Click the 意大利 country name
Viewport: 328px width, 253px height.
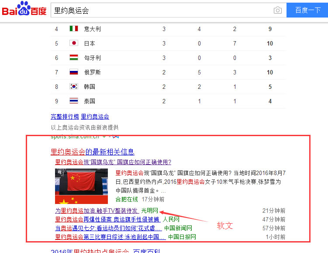point(92,29)
